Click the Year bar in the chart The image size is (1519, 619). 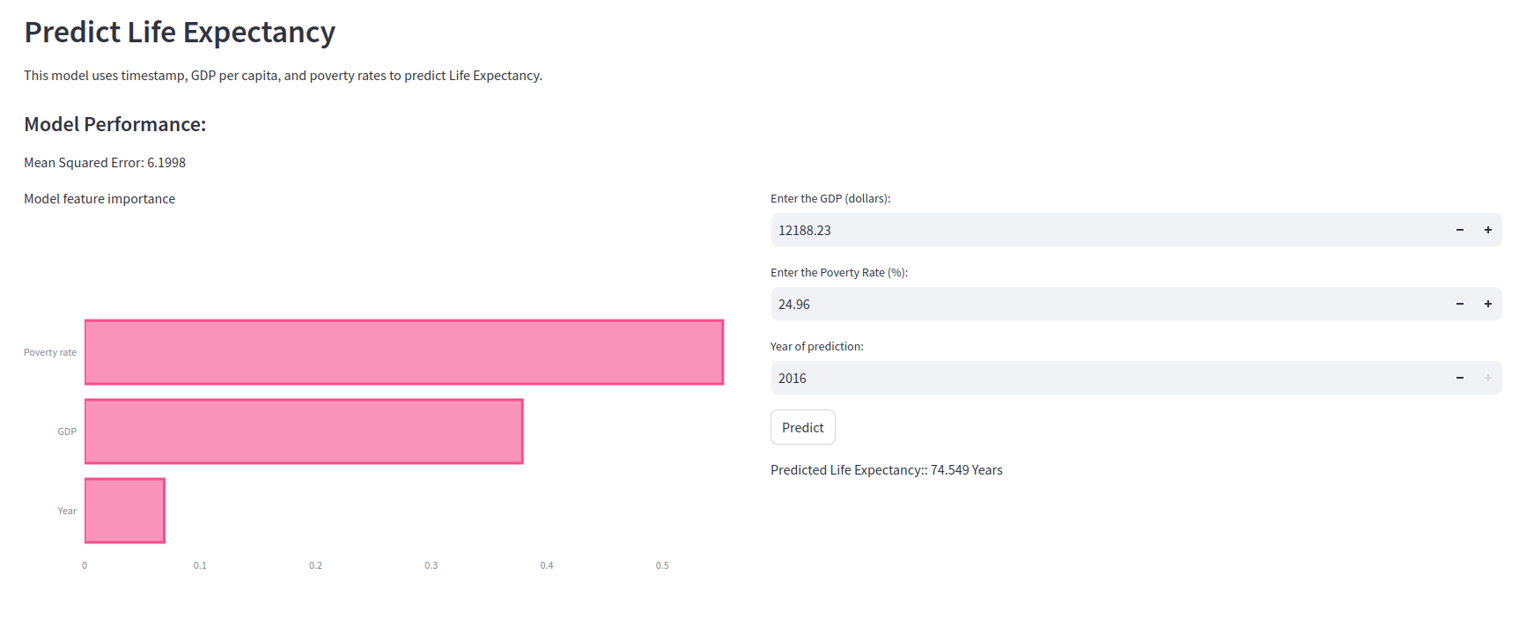click(x=123, y=510)
